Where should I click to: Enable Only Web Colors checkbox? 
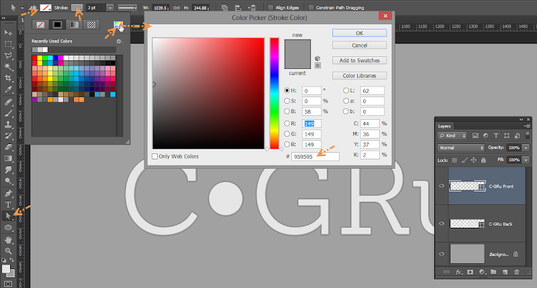click(155, 156)
